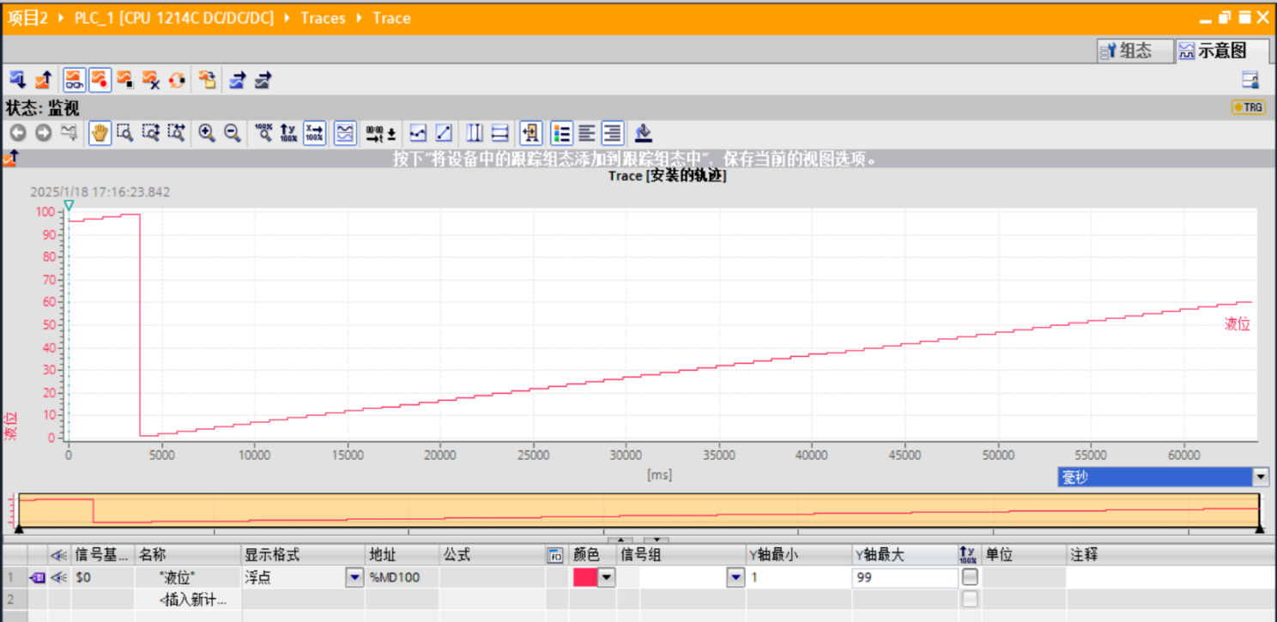Toggle the activate recording button

click(100, 80)
